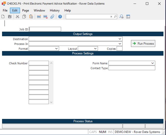Click the Save floppy disk icon
The image size is (166, 135).
pos(10,17)
